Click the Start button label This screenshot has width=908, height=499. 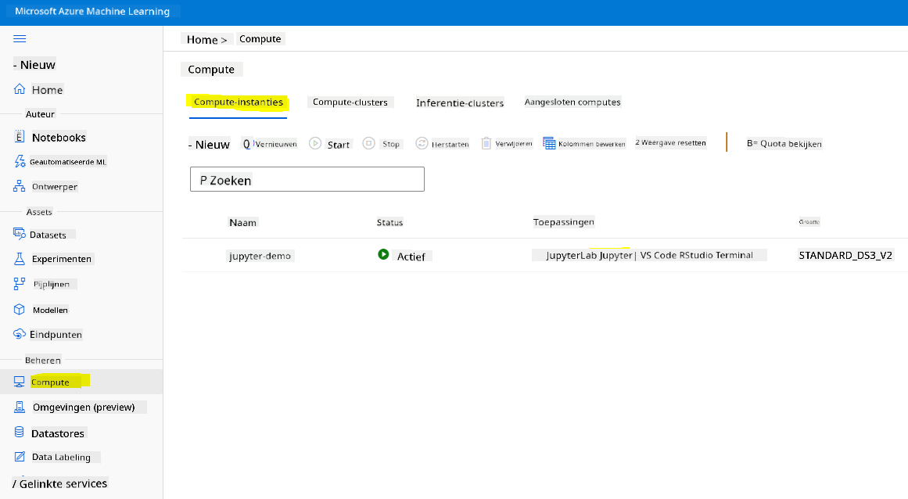pos(338,145)
